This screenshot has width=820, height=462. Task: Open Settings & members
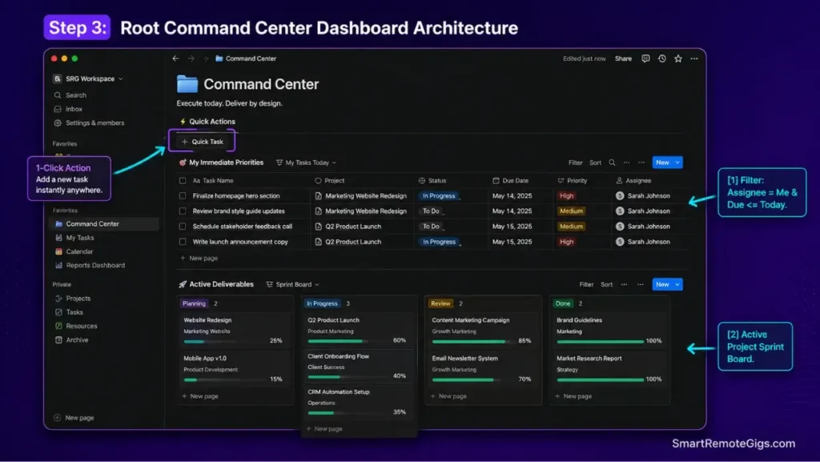(x=94, y=123)
